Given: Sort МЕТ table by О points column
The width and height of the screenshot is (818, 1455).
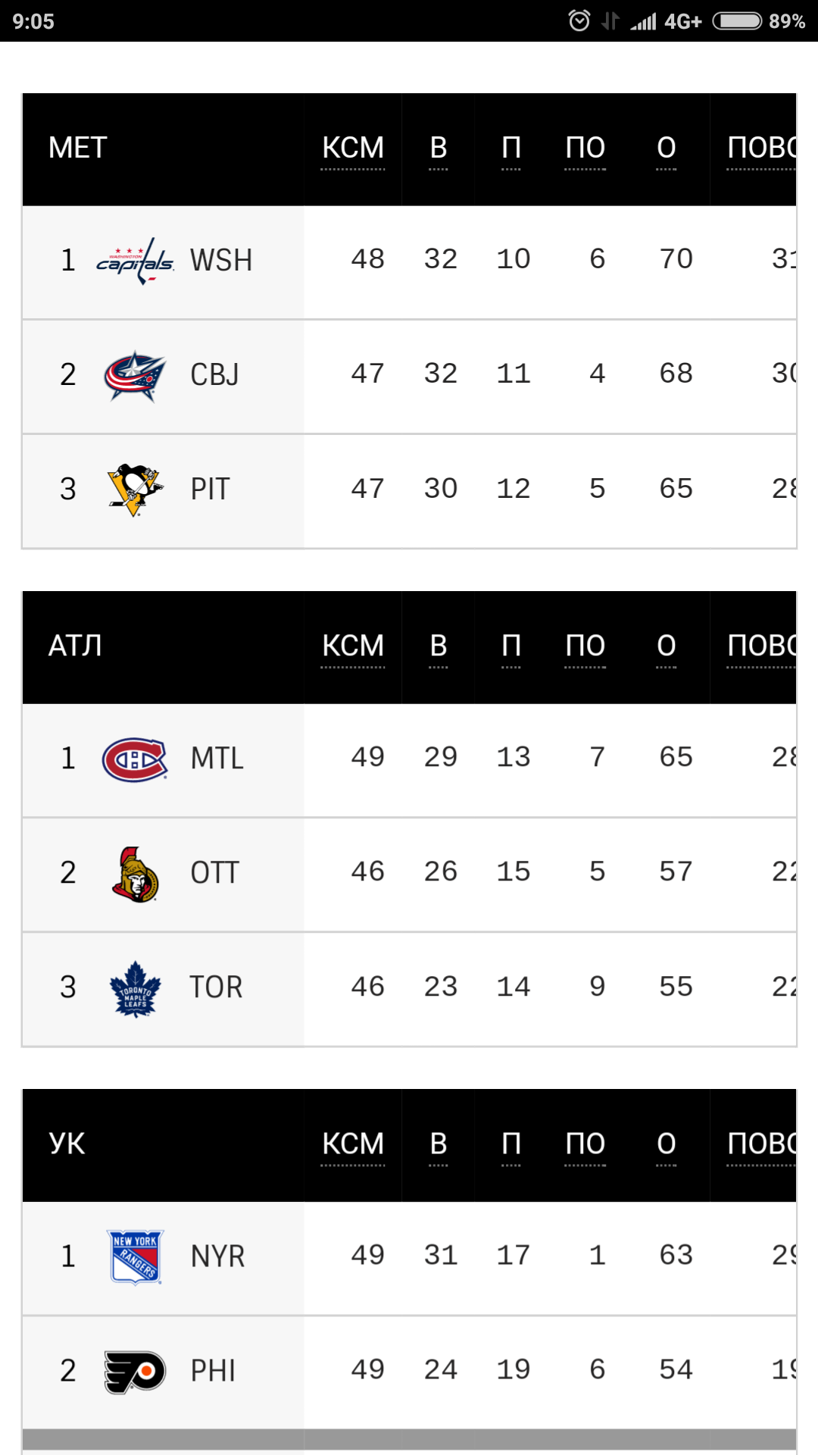Looking at the screenshot, I should pos(667,148).
